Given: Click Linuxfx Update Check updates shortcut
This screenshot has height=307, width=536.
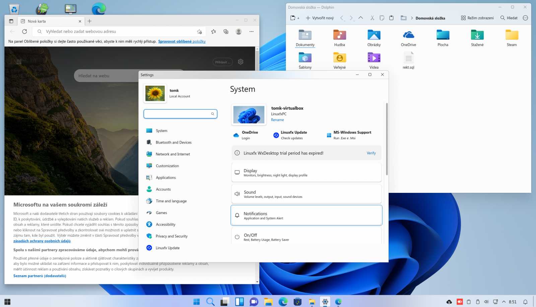Looking at the screenshot, I should [x=290, y=135].
